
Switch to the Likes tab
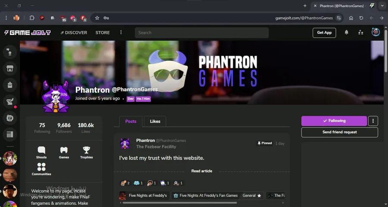(155, 121)
